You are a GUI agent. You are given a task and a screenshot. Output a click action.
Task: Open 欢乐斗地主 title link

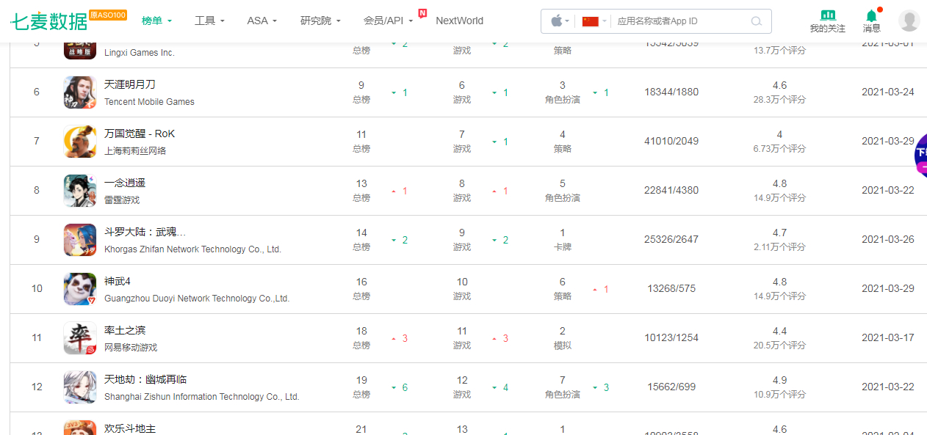tap(130, 428)
